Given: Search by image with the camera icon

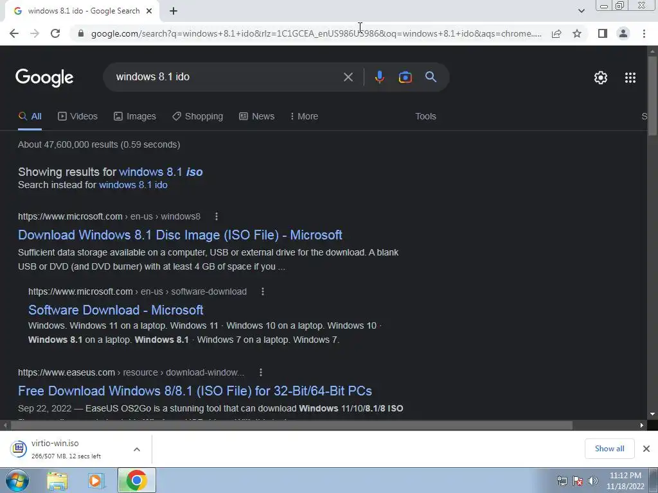Looking at the screenshot, I should [x=405, y=77].
